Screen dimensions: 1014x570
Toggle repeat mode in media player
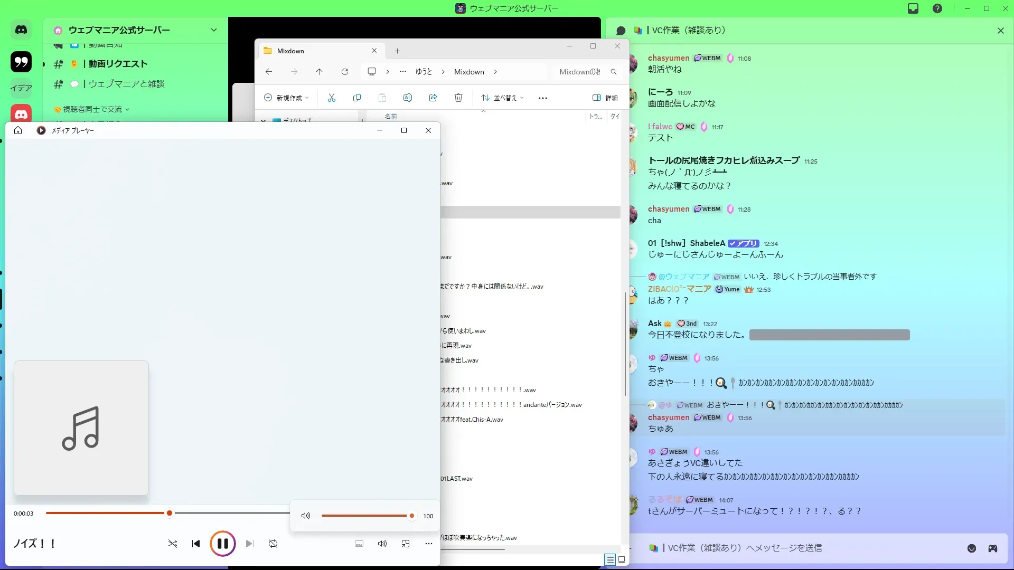click(273, 544)
